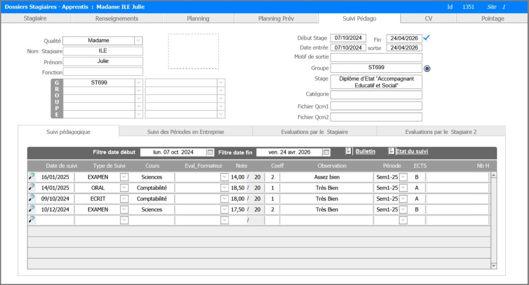Expand the Qualité dropdown showing Madame
Screen dimensions: 529x285
point(138,40)
